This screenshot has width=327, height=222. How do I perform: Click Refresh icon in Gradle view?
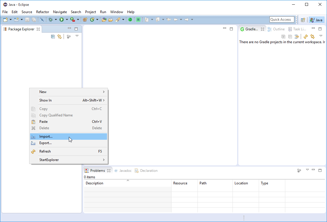pyautogui.click(x=305, y=36)
